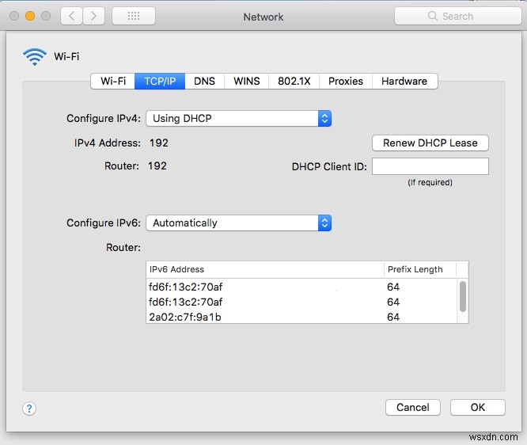Open the DNS tab

point(204,81)
